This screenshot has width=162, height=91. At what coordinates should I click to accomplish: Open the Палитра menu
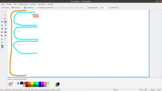(x=33, y=4)
